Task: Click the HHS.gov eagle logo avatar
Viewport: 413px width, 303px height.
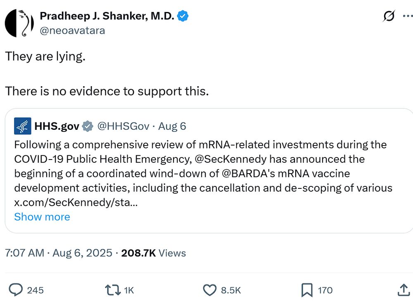Action: (23, 126)
